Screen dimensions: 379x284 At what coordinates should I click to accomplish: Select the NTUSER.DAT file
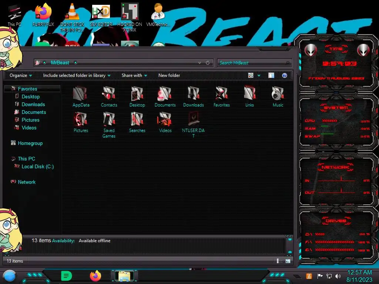[193, 125]
